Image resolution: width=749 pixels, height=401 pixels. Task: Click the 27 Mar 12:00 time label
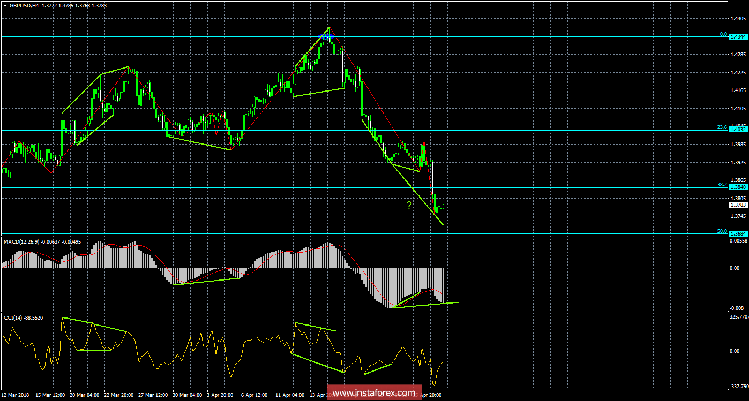tap(154, 395)
